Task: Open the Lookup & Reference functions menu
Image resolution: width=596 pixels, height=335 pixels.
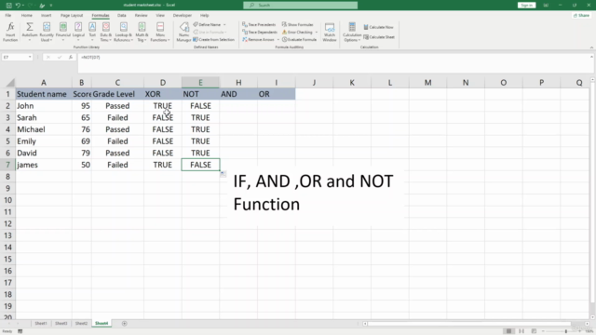Action: click(x=124, y=32)
